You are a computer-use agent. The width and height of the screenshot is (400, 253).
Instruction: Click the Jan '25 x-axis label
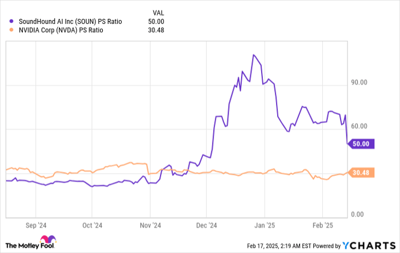[265, 226]
